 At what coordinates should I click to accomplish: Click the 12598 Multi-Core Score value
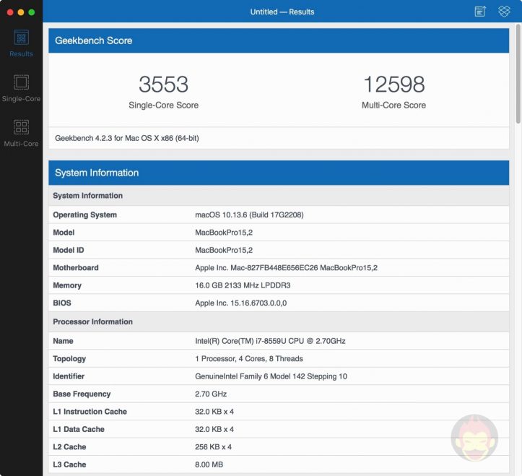click(393, 85)
